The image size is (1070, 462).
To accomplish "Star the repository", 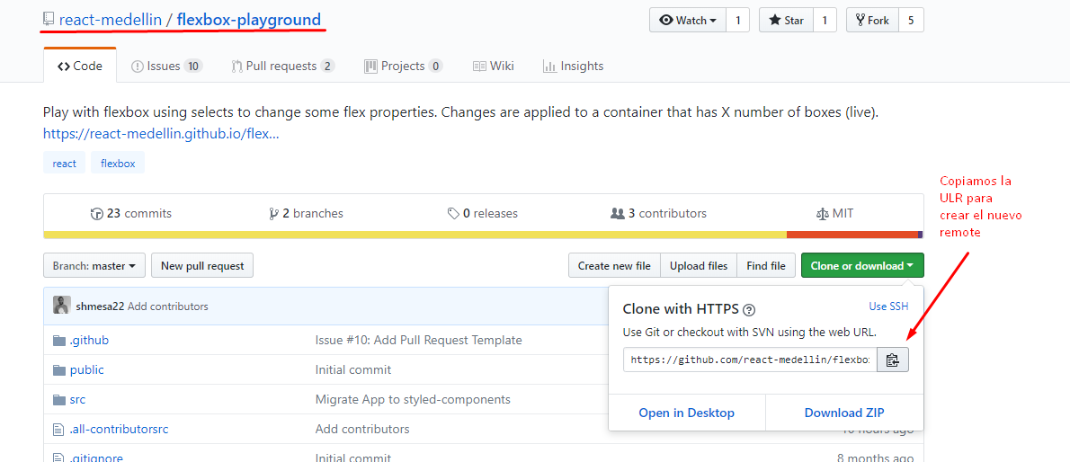I will tap(786, 20).
